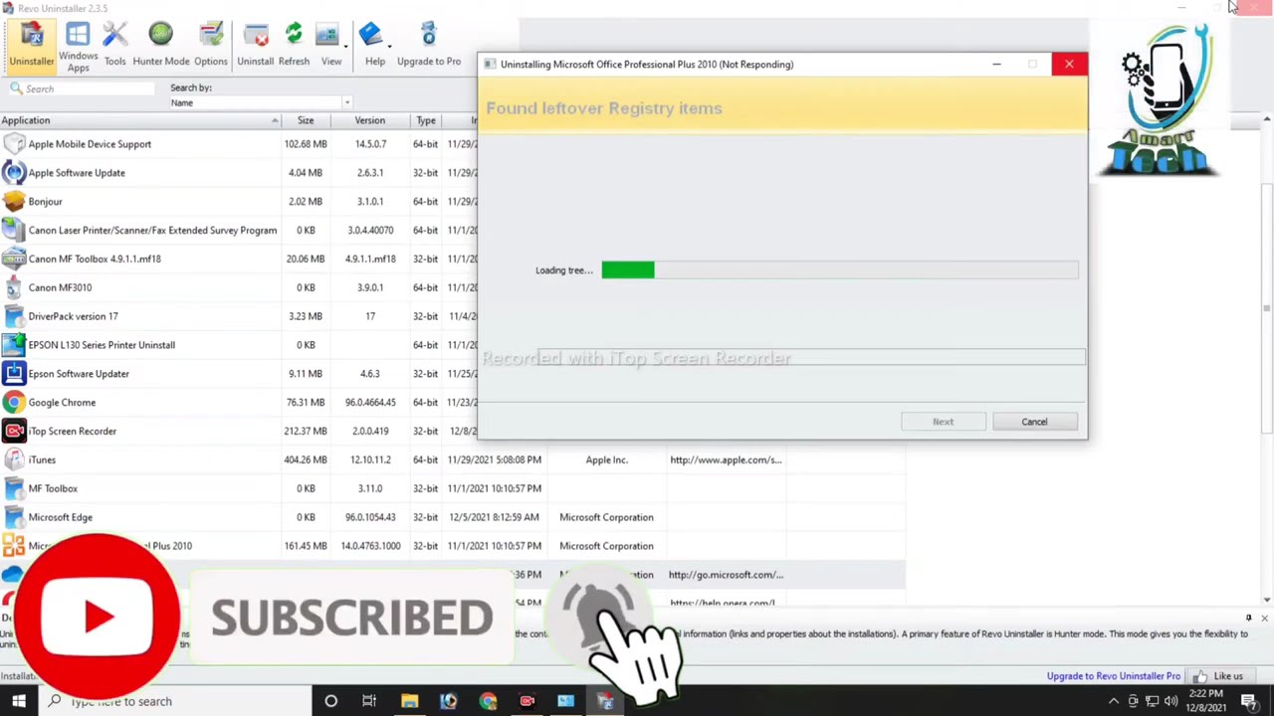Click the Apple Inc. publisher cell

pyautogui.click(x=606, y=460)
